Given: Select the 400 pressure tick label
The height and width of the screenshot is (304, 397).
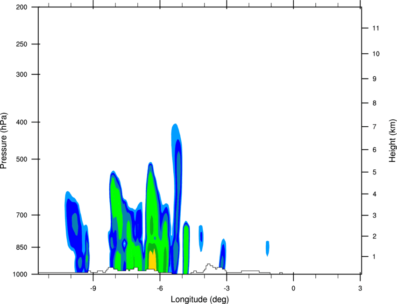Looking at the screenshot, I should (21, 122).
